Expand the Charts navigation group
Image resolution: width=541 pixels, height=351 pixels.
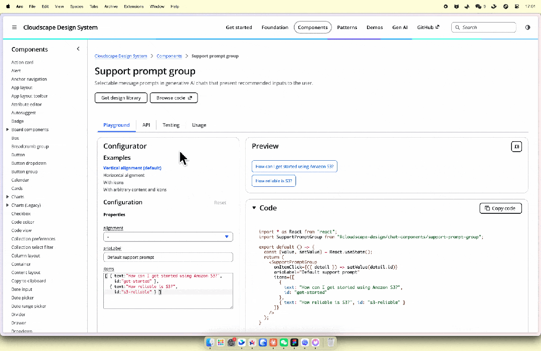[x=8, y=197]
